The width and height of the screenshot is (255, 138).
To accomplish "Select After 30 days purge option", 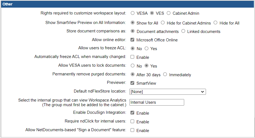I will [x=133, y=75].
